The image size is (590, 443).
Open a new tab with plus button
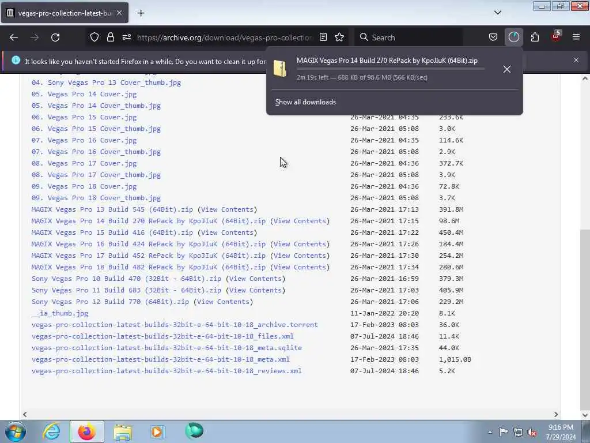tap(141, 13)
